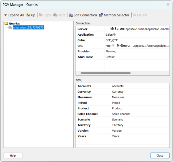Select the smartview15517379270 query
Screen dimensions: 173x162
(28, 28)
